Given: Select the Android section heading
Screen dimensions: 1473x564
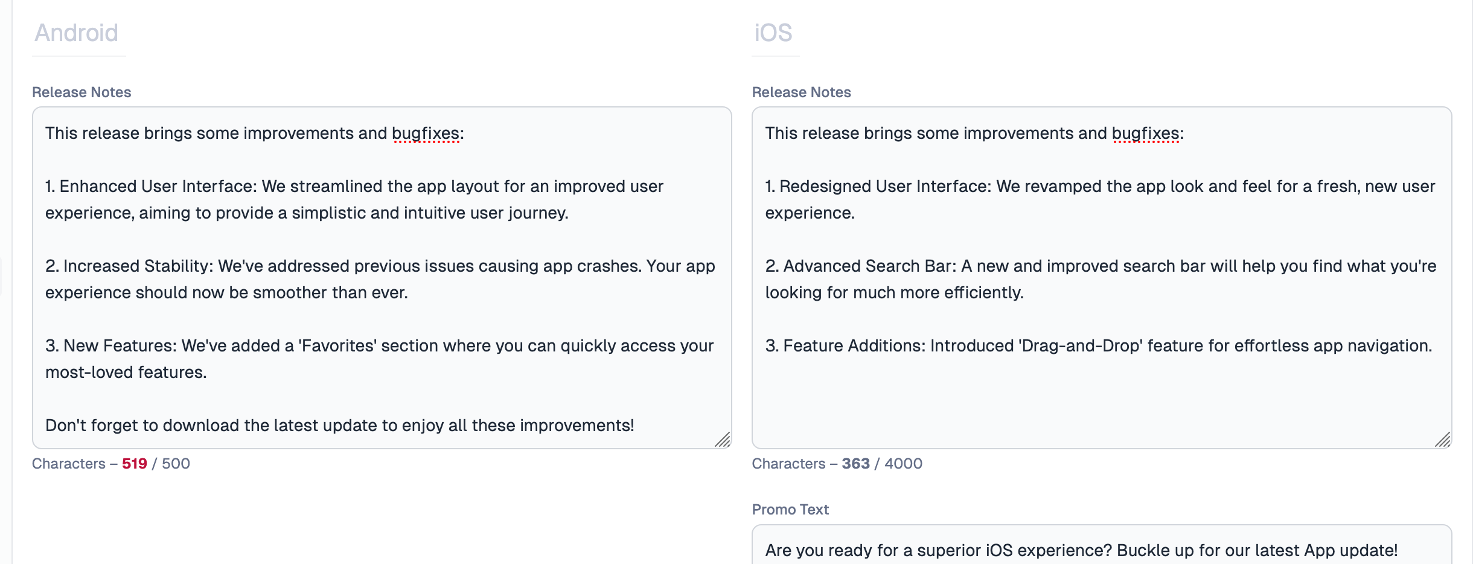Looking at the screenshot, I should tap(76, 33).
